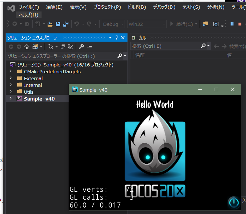Open the ヘルプ(H) menu
Image resolution: width=246 pixels, height=214 pixels.
[x=29, y=15]
